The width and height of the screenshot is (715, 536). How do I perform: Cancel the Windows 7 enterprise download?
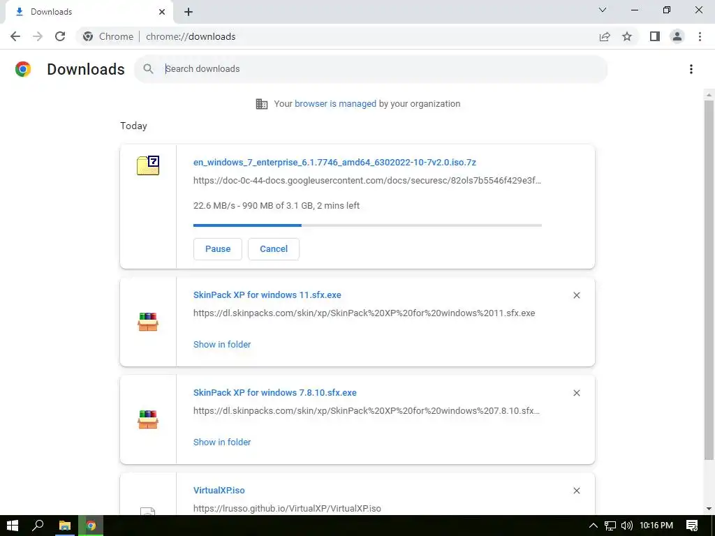(x=274, y=249)
